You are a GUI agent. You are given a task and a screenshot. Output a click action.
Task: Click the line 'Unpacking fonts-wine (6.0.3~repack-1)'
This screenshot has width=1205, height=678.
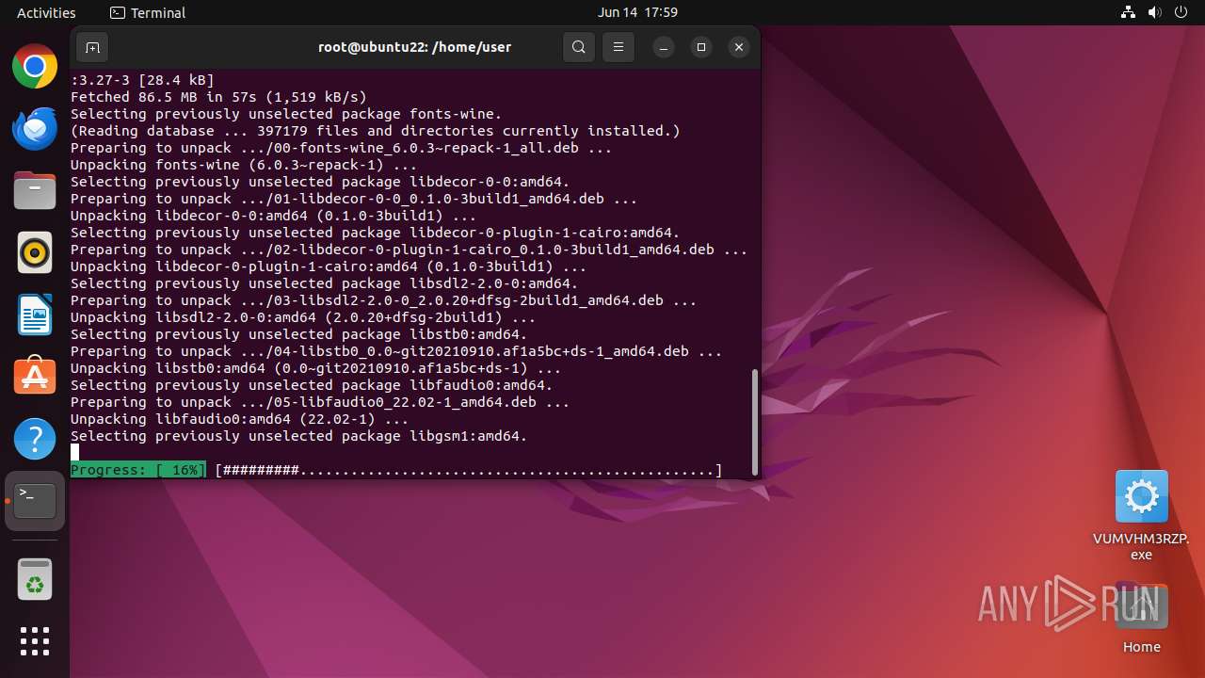(243, 165)
